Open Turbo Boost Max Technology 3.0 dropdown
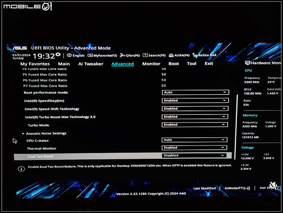This screenshot has width=283, height=213. 195,117
